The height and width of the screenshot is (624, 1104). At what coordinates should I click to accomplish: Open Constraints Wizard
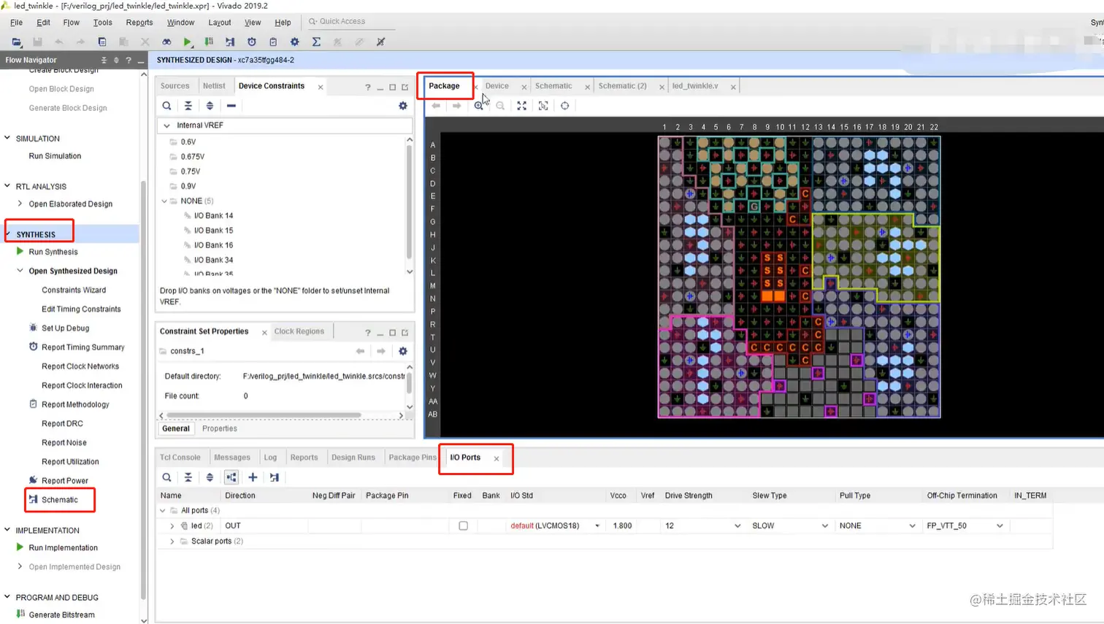point(74,290)
